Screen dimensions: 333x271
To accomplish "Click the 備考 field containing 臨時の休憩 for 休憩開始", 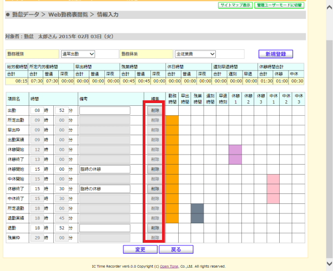I will coord(105,169).
